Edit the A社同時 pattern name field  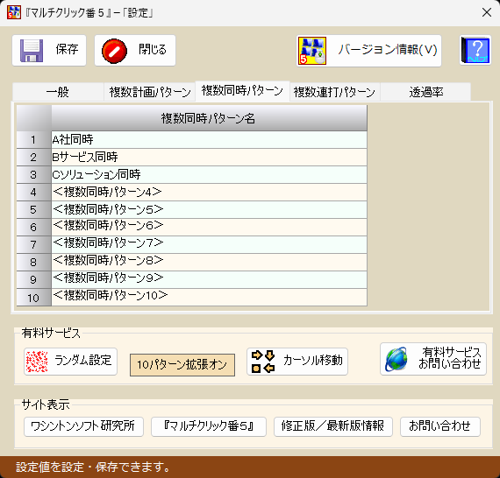coord(209,140)
